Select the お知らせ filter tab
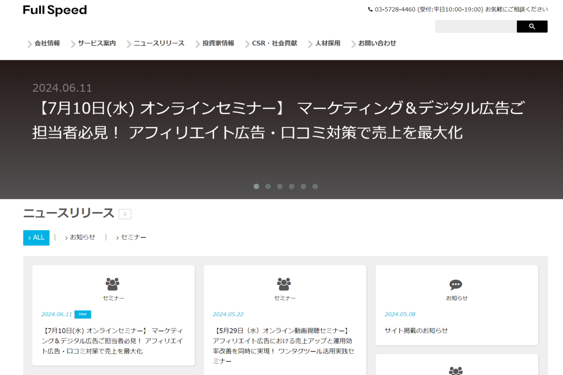This screenshot has height=375, width=563. pos(80,237)
